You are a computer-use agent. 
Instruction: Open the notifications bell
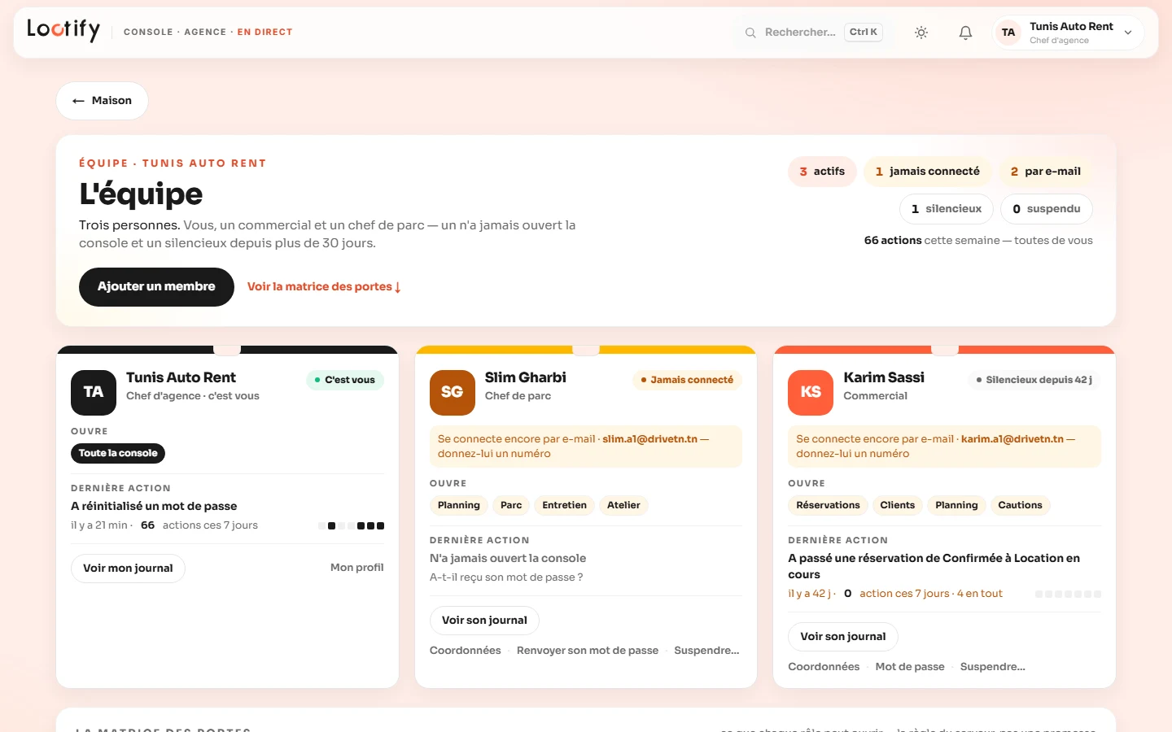(965, 33)
